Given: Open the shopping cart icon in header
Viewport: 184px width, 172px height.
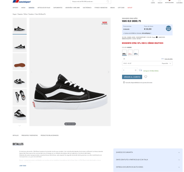Looking at the screenshot, I should click(179, 1).
